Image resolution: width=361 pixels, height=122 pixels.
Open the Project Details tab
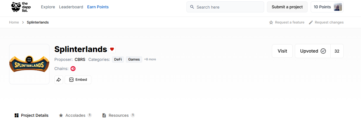click(32, 115)
